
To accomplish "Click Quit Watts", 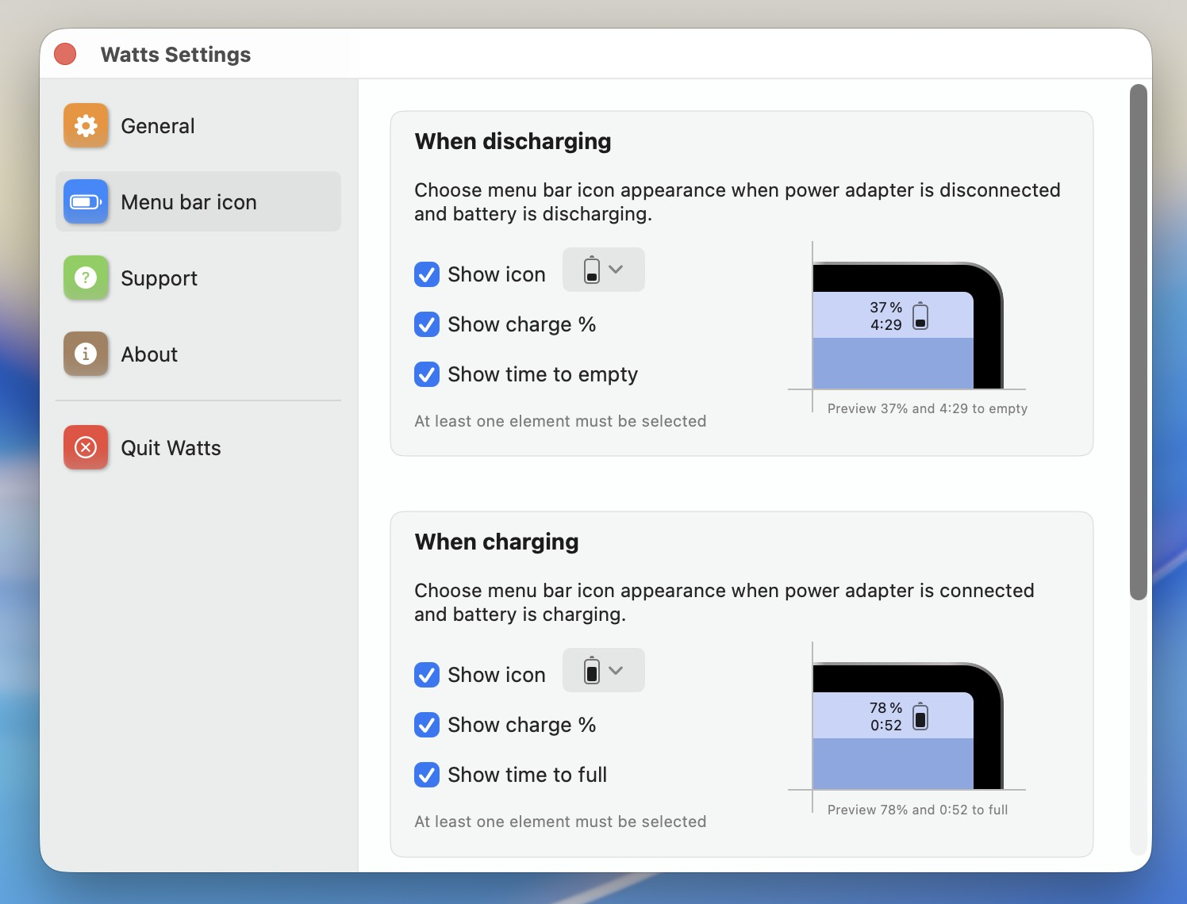I will (x=170, y=447).
